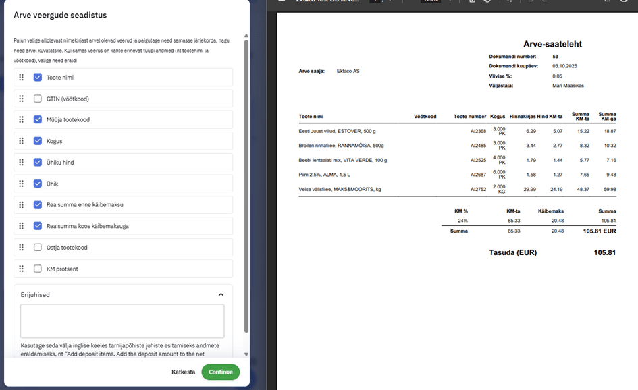Enable the GTIN (vöötkood) checkbox

[x=38, y=99]
